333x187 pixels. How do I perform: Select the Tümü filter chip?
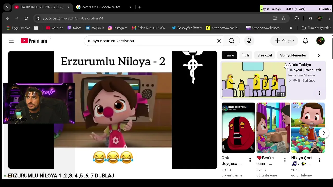tap(229, 55)
